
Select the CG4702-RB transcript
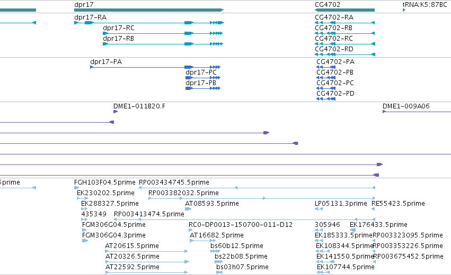tap(344, 33)
